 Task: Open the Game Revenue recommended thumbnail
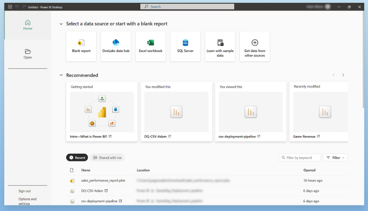320,112
